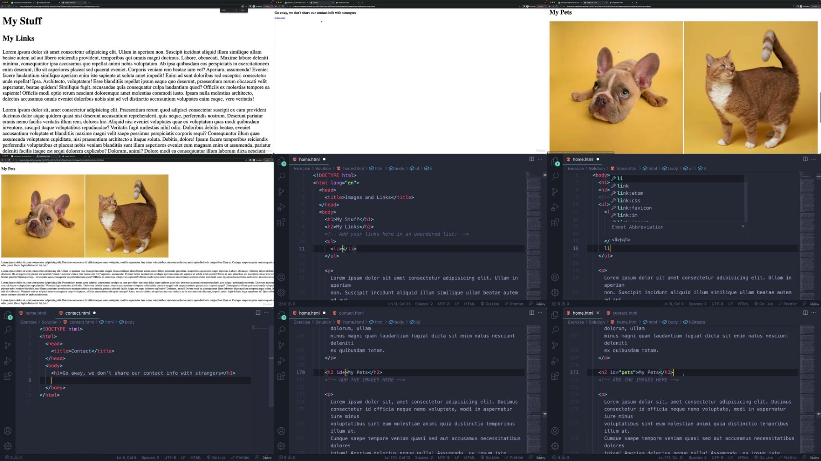Click the large orange cat image on My Pets page
This screenshot has width=821, height=461.
(751, 87)
